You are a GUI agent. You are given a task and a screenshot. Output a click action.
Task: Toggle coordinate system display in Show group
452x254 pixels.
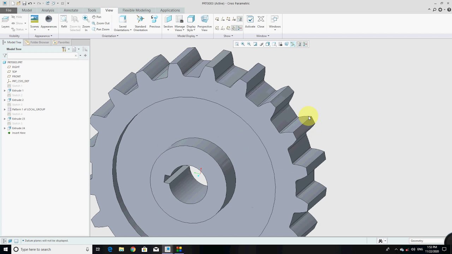click(x=234, y=19)
